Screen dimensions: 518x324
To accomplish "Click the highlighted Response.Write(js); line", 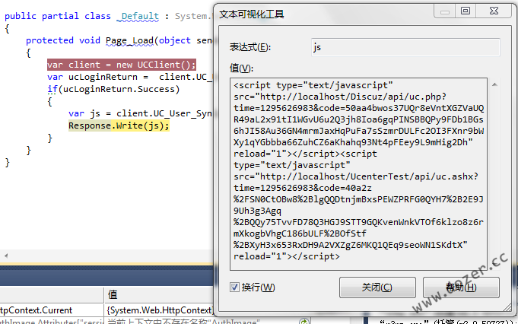I will (119, 125).
